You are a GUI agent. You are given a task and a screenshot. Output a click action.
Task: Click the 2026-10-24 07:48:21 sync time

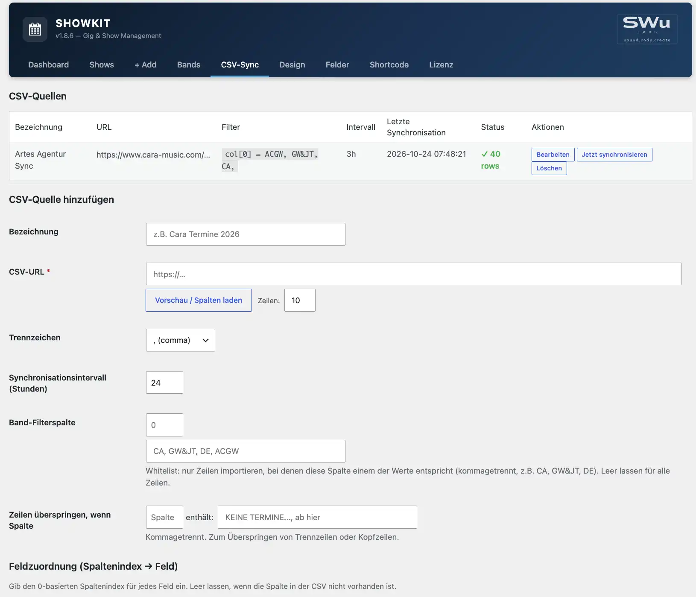pos(426,154)
